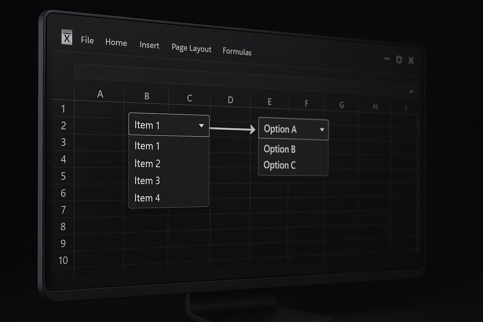Expand the Option A dropdown arrow
Screen dimensions: 483x322
pos(322,130)
